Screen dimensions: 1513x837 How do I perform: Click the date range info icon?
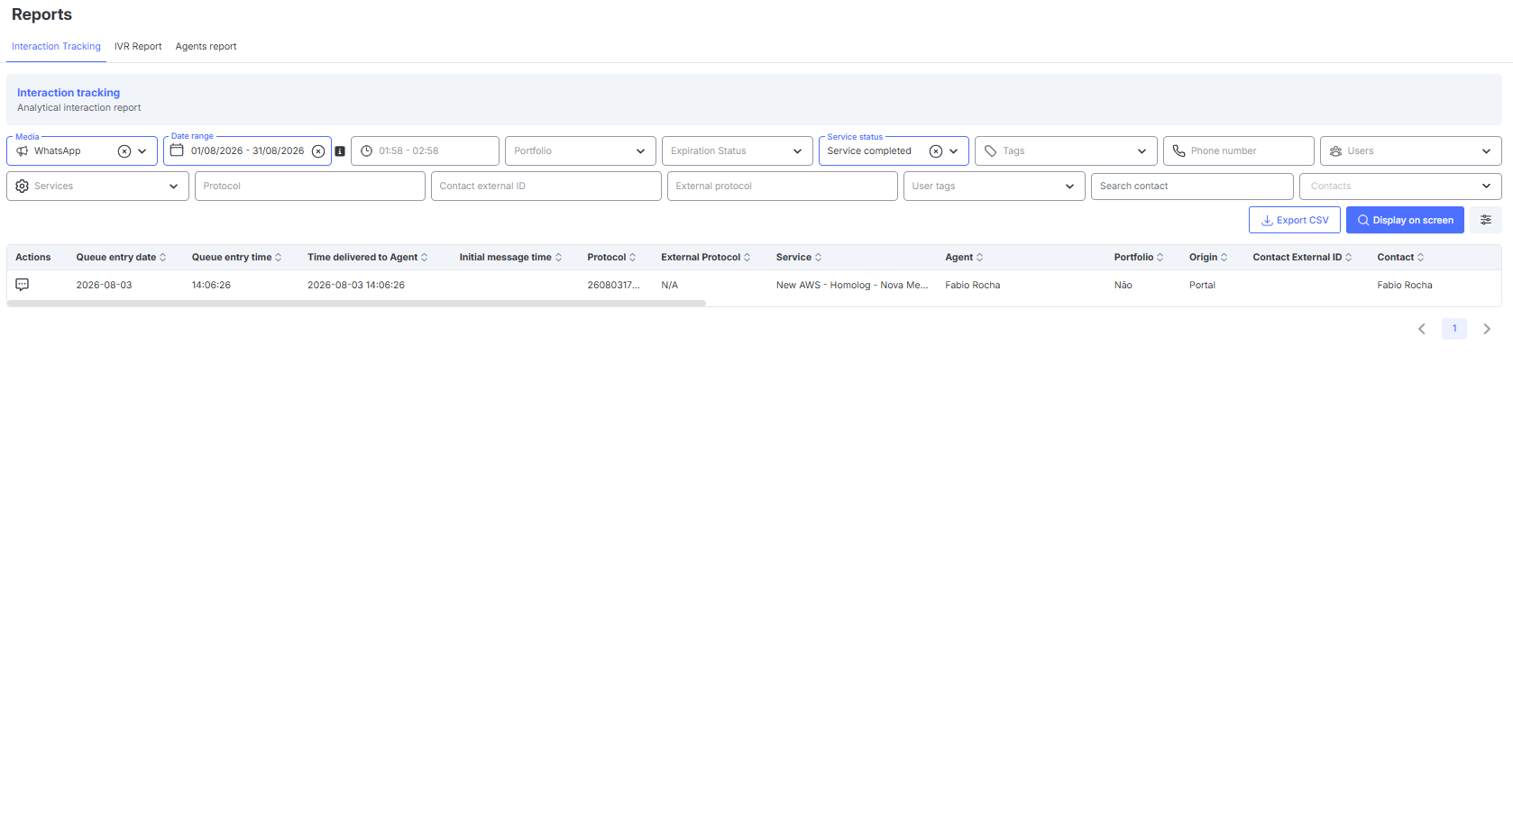(x=340, y=151)
